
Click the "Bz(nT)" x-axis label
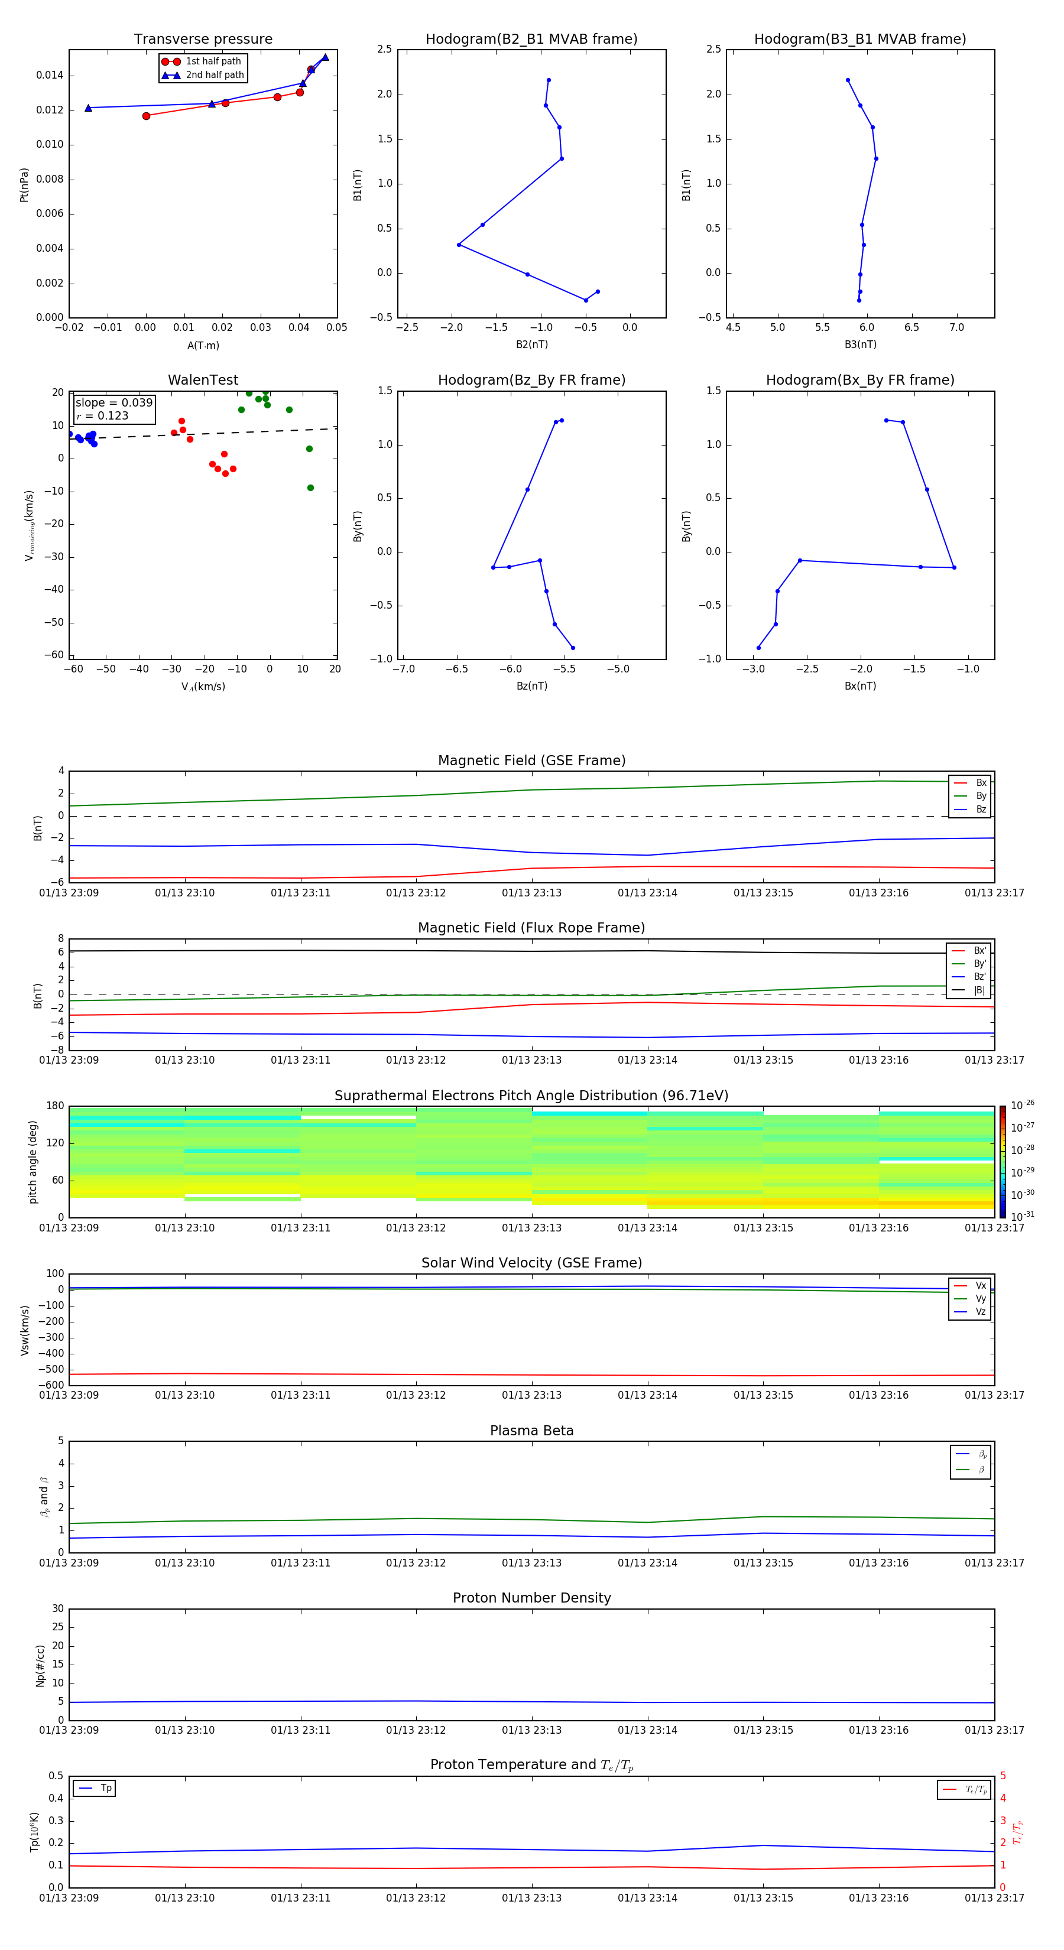coord(531,686)
